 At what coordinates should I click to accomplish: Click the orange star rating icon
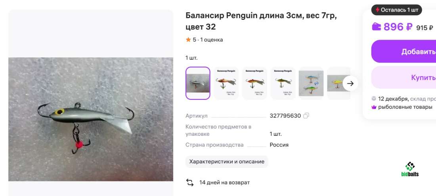pyautogui.click(x=188, y=40)
